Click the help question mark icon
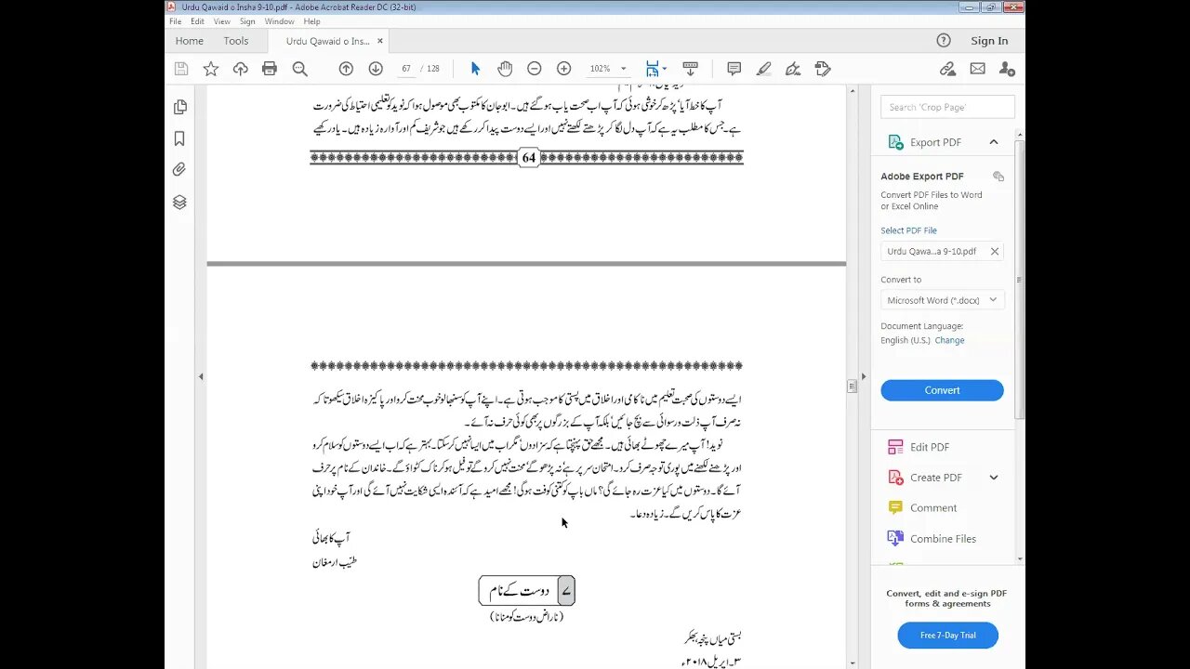Viewport: 1190px width, 669px height. point(944,40)
